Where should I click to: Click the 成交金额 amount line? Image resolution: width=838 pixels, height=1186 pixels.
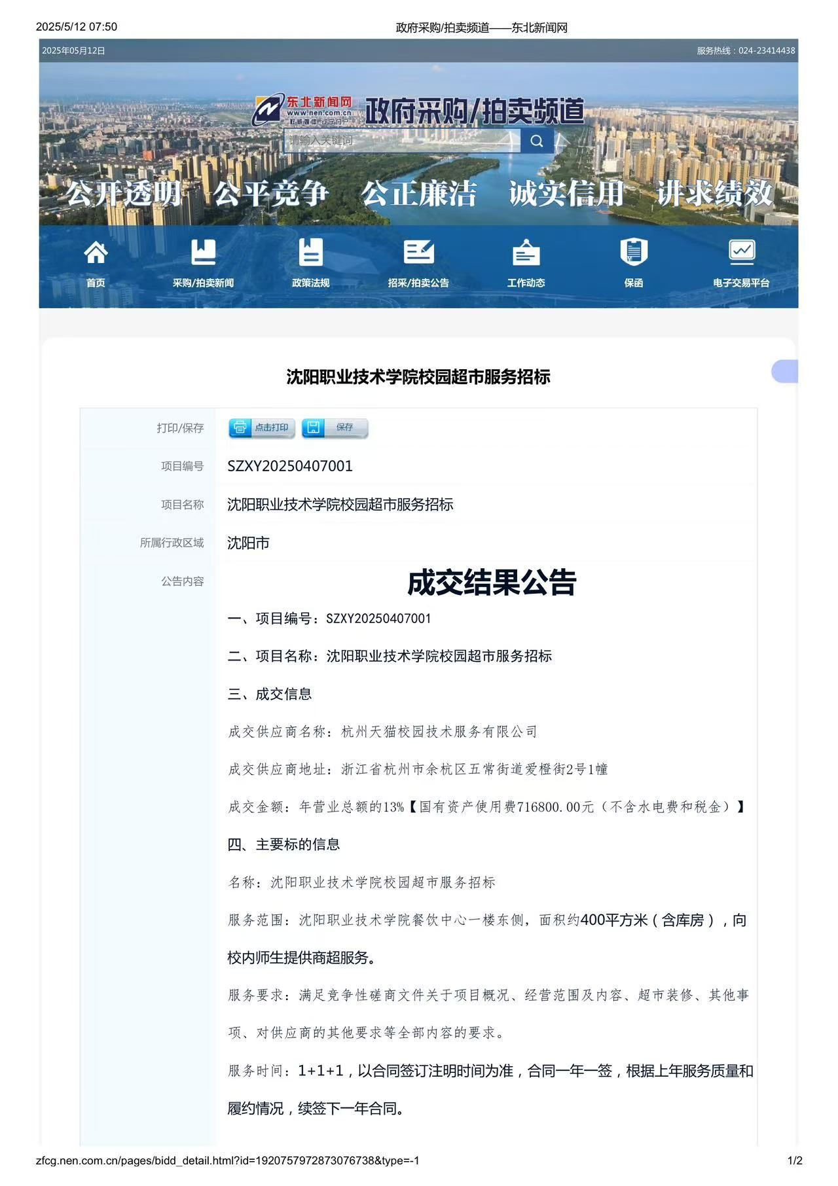click(x=486, y=807)
